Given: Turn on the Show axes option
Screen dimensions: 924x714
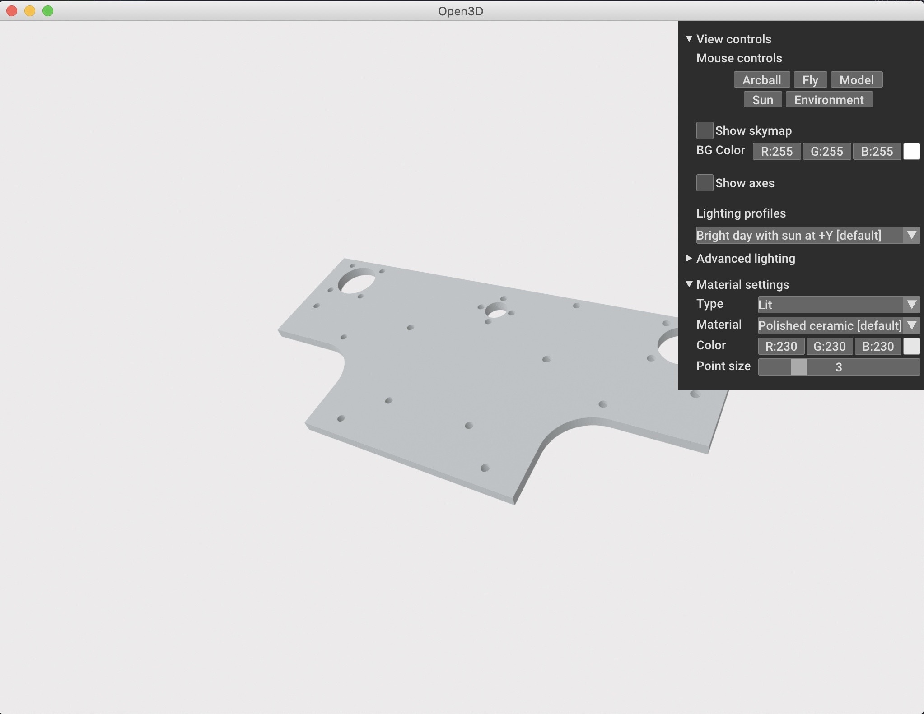Looking at the screenshot, I should pos(705,182).
